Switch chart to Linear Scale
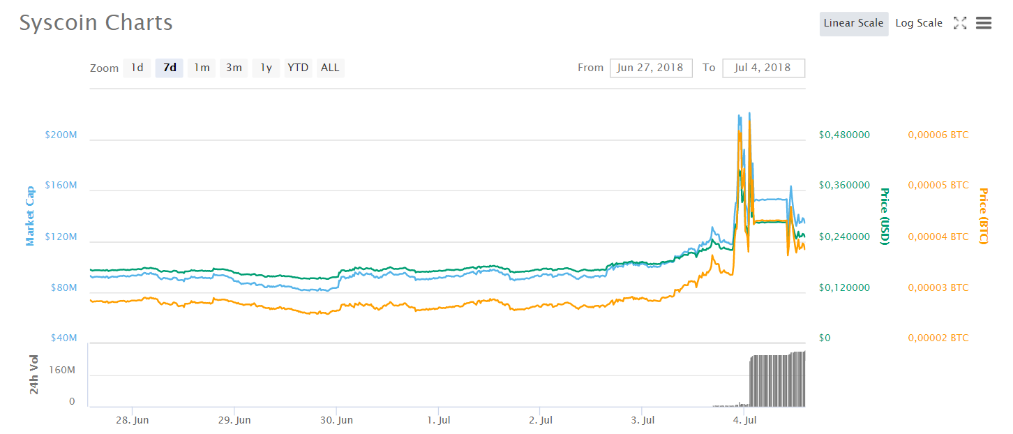 pos(854,23)
